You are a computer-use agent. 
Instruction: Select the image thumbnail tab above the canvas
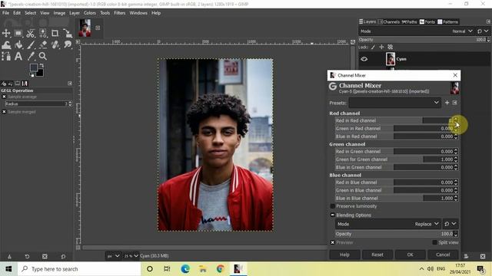point(85,28)
